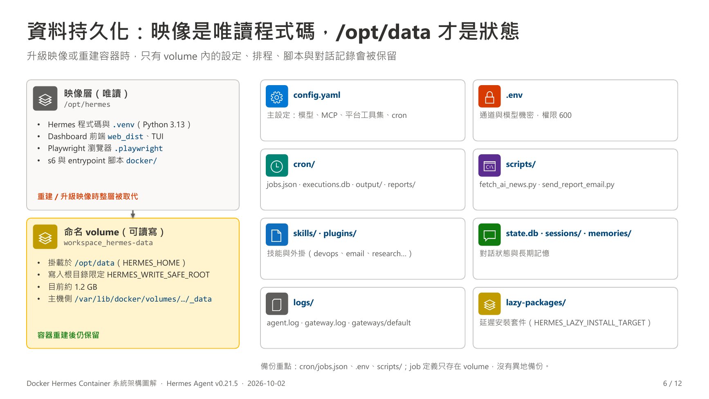
Task: Click the slide title 資料持久化
Action: 273,32
